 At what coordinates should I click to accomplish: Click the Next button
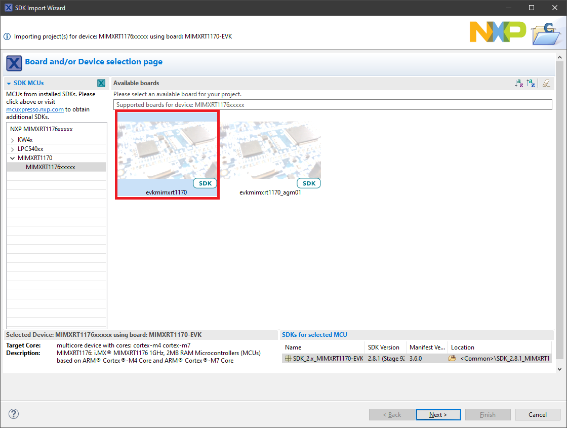tap(438, 414)
